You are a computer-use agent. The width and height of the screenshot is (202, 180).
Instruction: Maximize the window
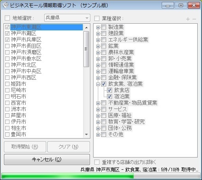click(x=181, y=6)
